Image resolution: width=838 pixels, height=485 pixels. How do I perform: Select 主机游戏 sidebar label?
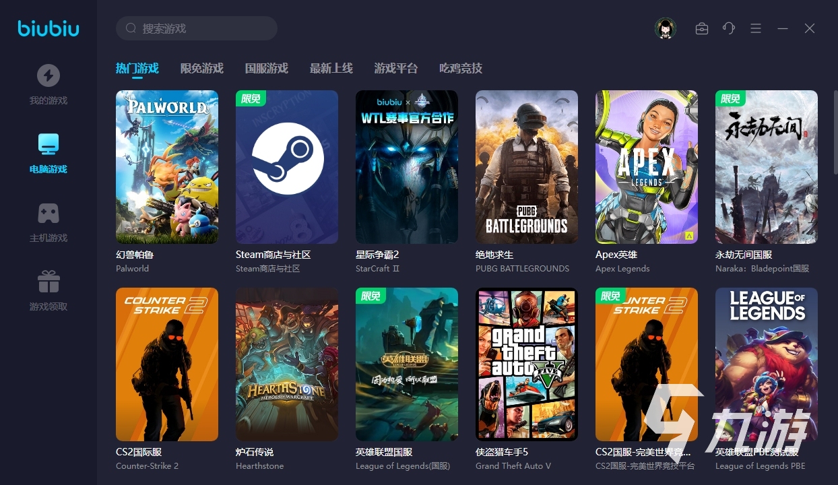[x=49, y=238]
